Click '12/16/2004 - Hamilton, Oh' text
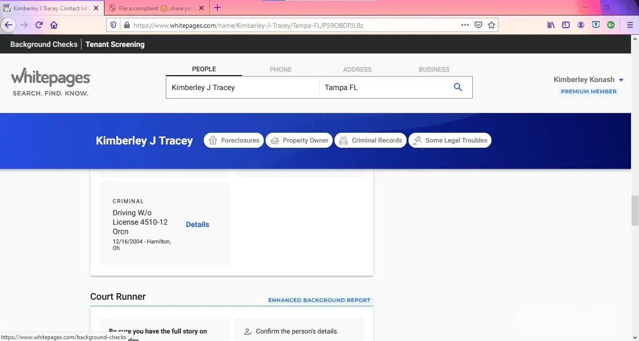The height and width of the screenshot is (341, 639). tap(142, 245)
